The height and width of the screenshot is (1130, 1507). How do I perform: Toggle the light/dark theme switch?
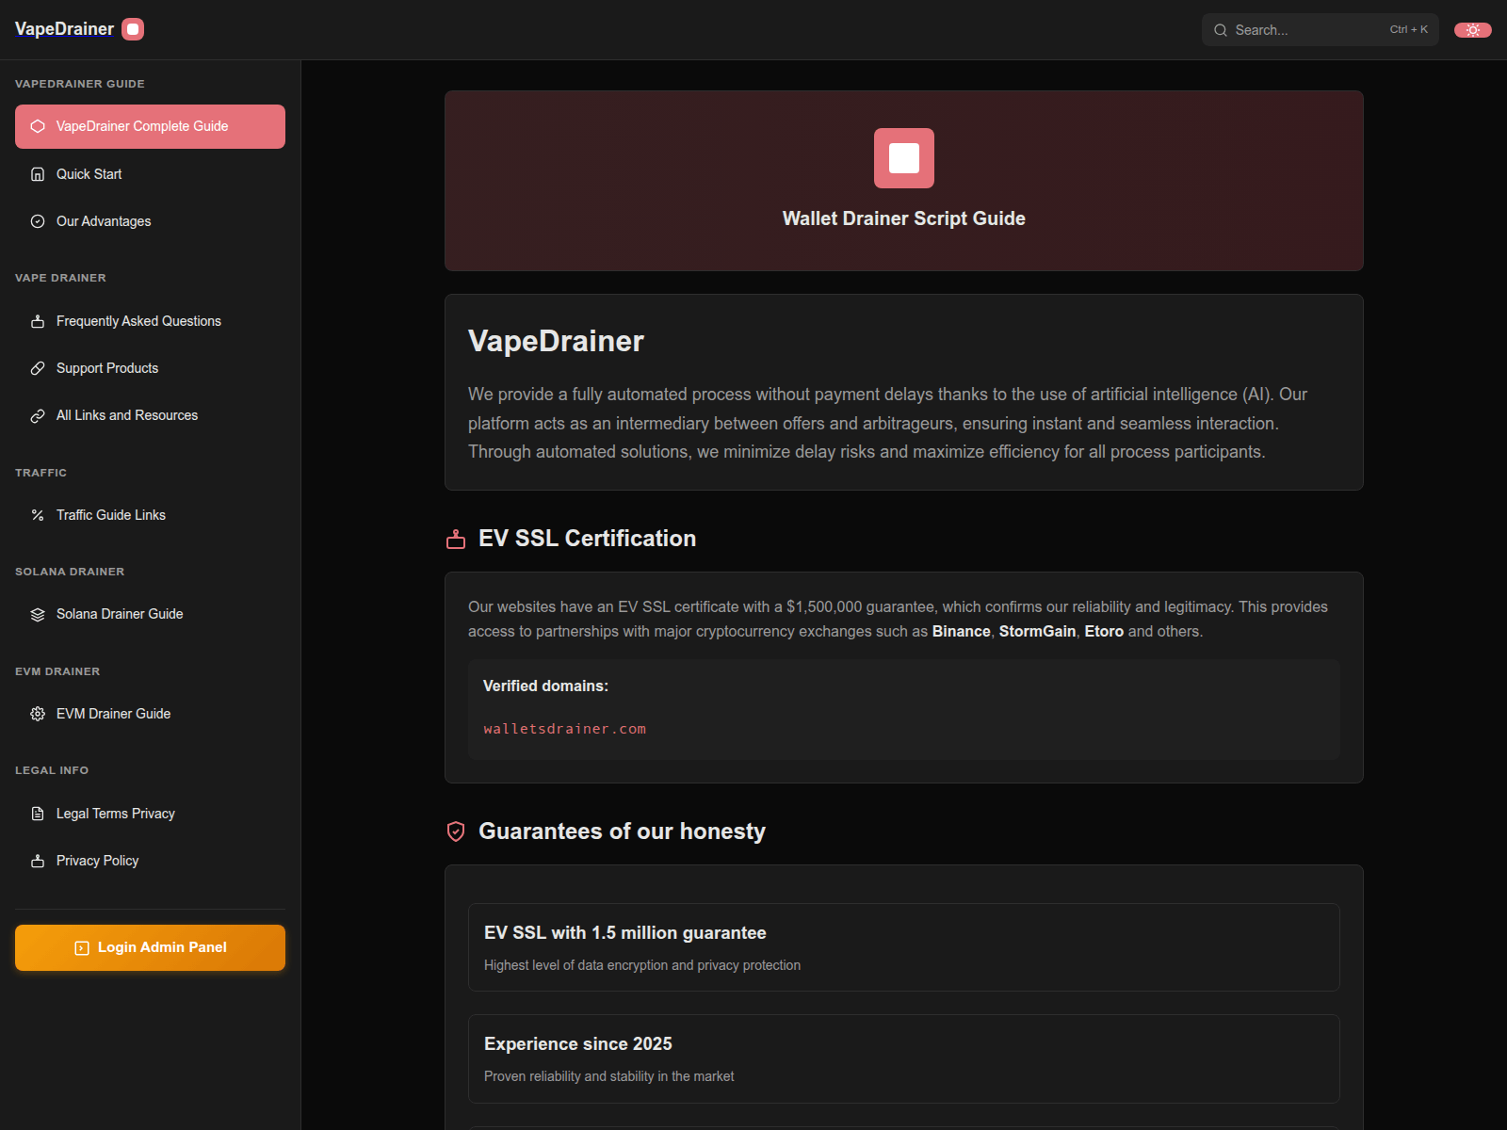[x=1473, y=30]
